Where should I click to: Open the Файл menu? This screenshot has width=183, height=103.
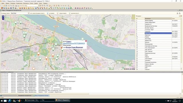[3, 3]
